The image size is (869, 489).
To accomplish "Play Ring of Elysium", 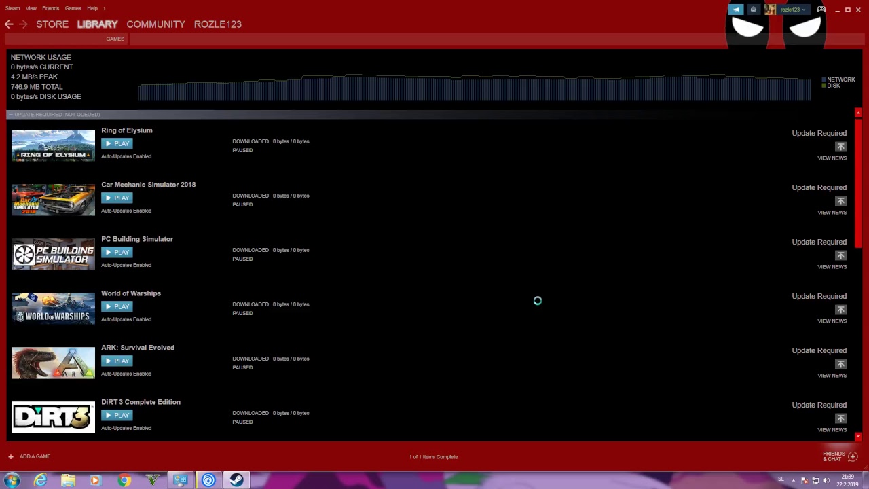I will pyautogui.click(x=117, y=143).
